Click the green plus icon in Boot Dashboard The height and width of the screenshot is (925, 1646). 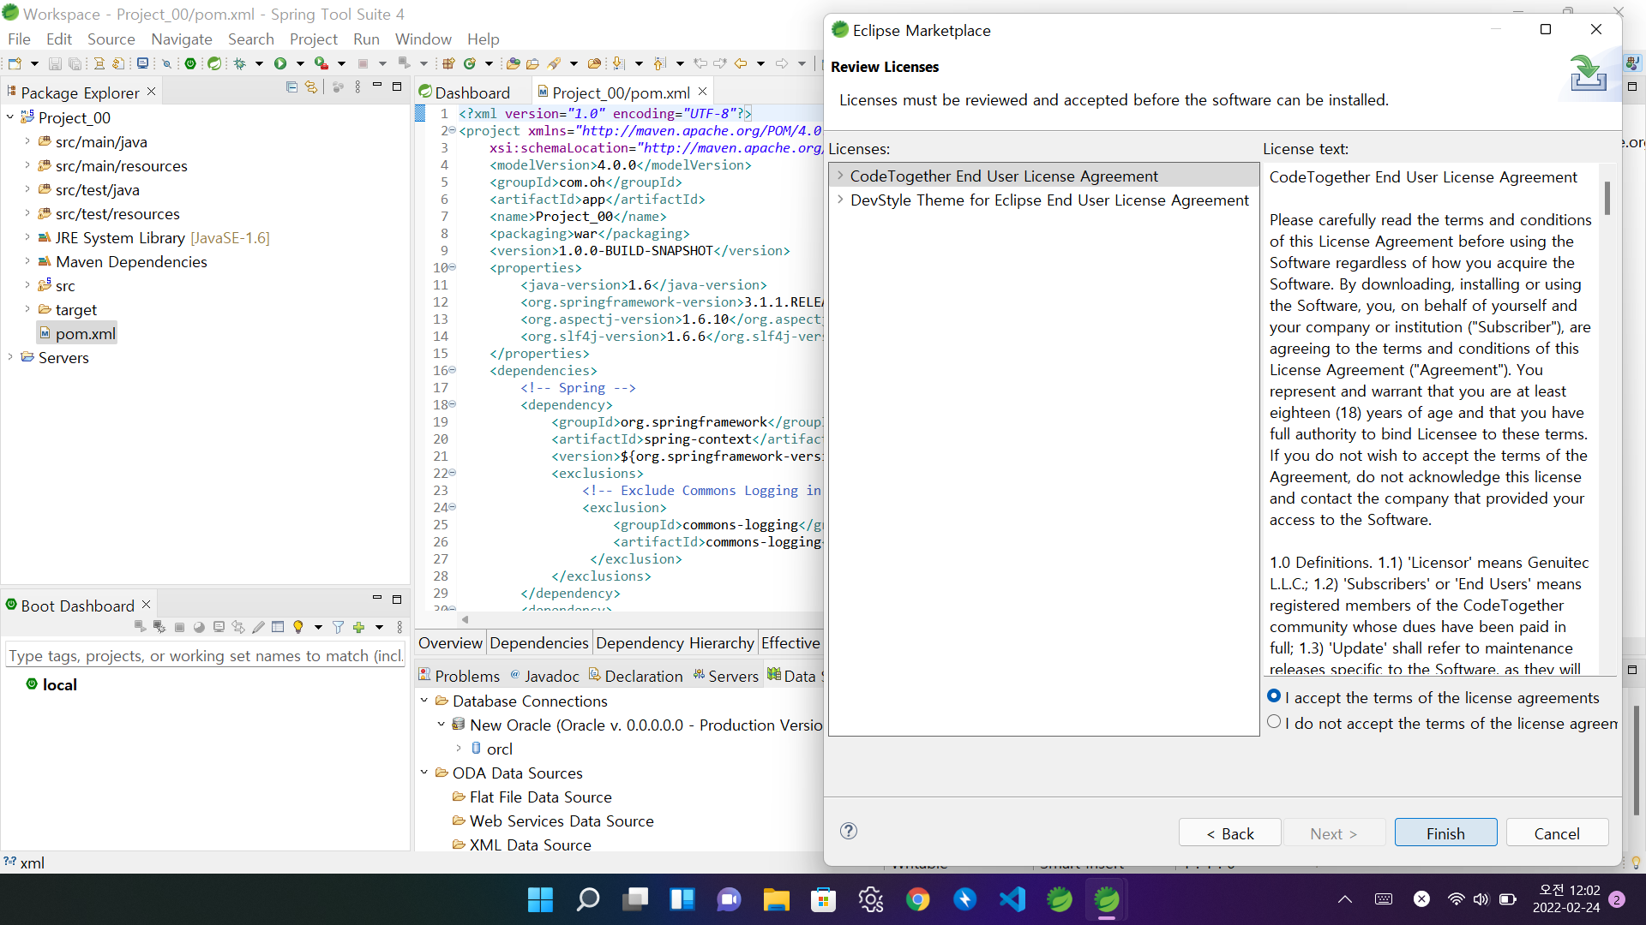pyautogui.click(x=359, y=628)
